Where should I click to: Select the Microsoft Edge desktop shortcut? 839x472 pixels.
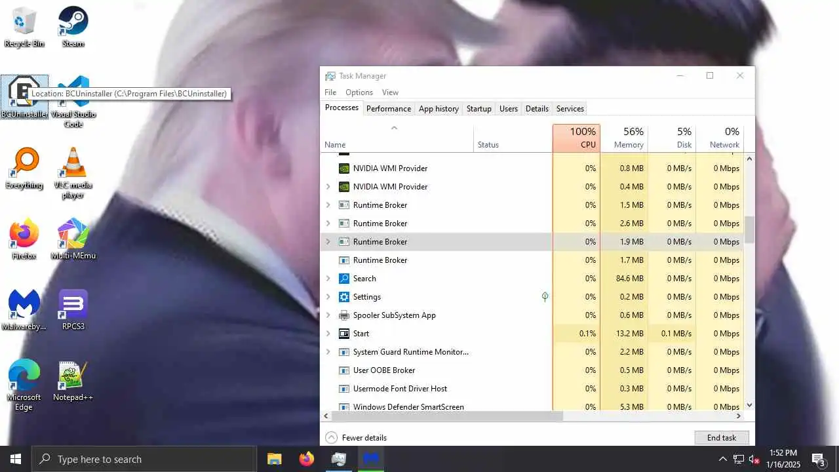tap(24, 385)
